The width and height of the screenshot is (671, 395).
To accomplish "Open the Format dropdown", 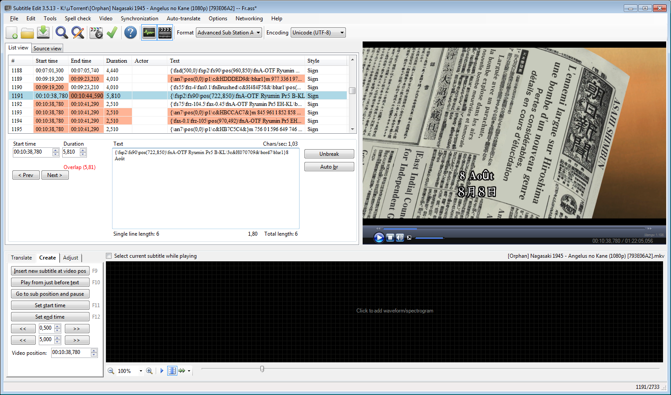I will click(229, 33).
